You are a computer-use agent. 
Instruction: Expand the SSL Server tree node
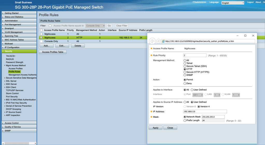pyautogui.click(x=11, y=81)
